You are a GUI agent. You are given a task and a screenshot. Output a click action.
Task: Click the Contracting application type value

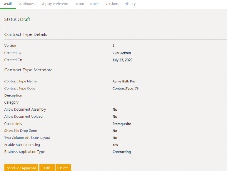[x=121, y=152]
